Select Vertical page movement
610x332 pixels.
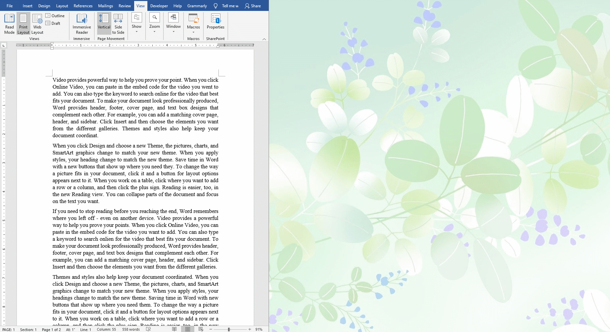pos(104,24)
